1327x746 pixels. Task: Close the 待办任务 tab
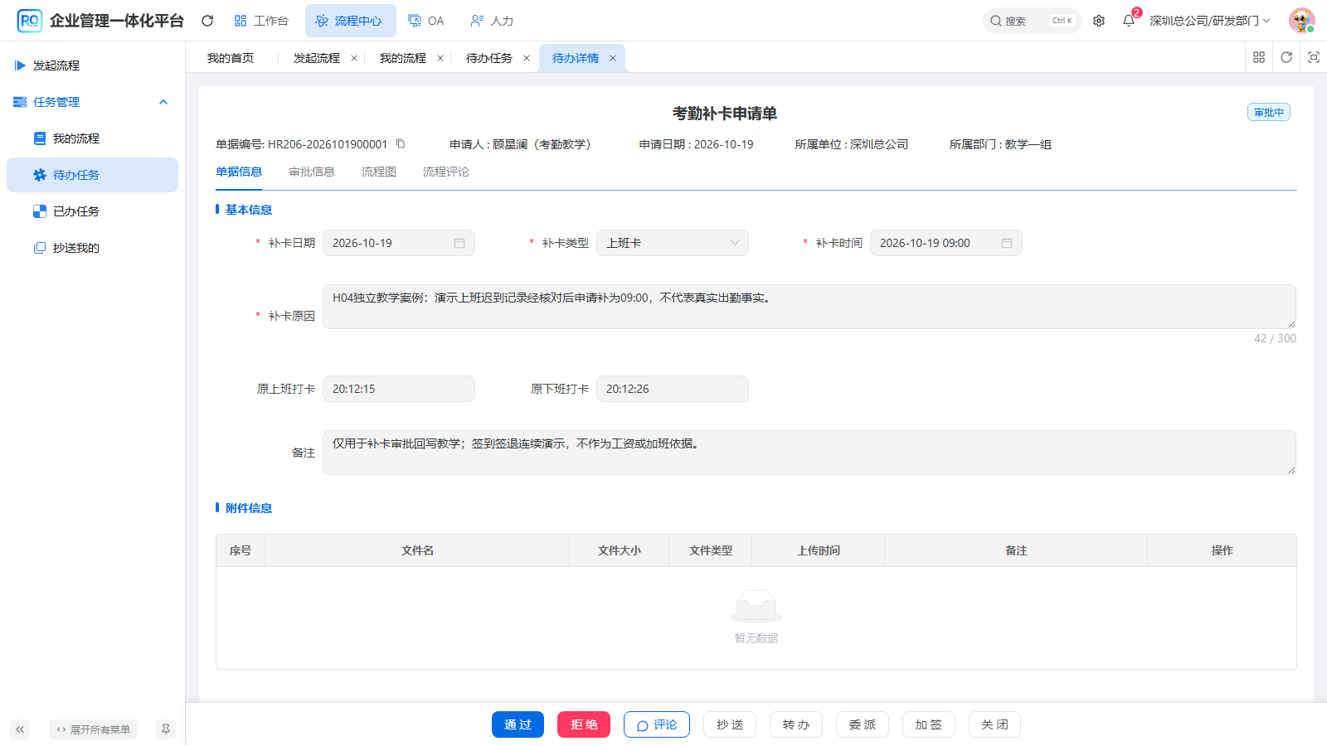point(527,58)
